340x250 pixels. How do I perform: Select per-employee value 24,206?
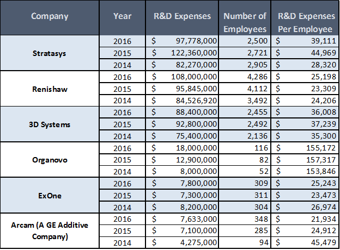[305, 101]
